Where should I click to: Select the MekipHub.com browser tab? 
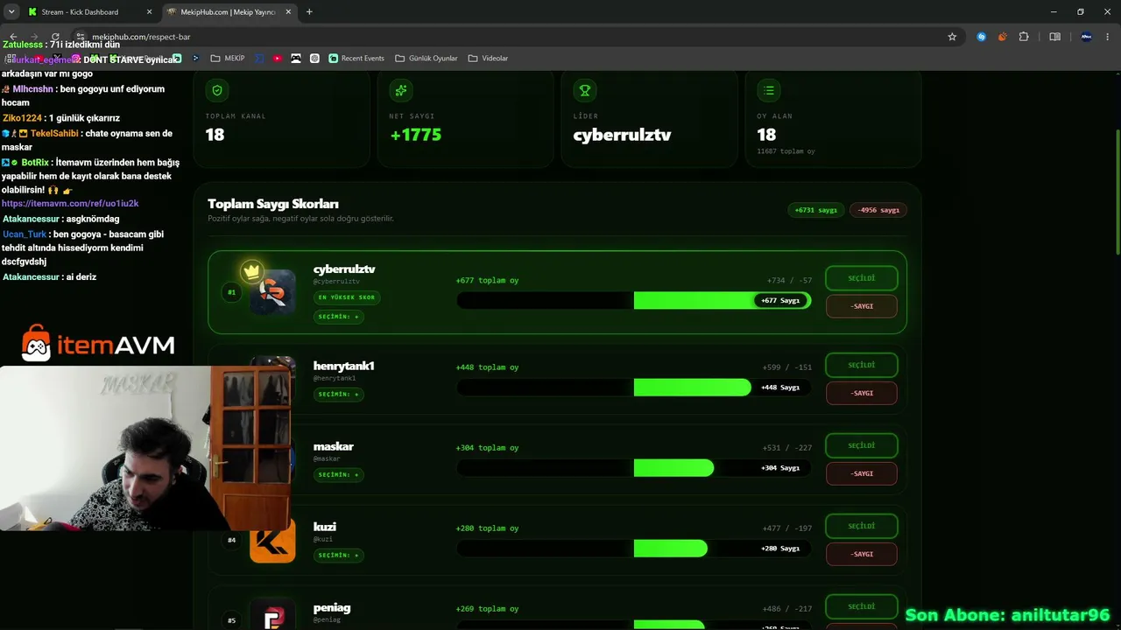[228, 12]
